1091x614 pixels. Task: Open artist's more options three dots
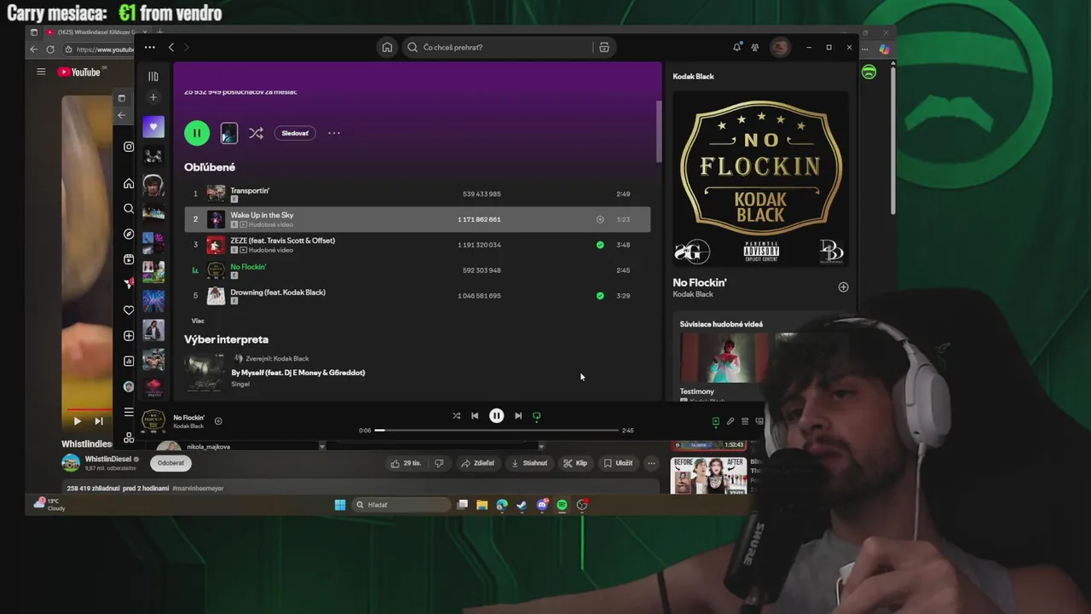[x=334, y=133]
